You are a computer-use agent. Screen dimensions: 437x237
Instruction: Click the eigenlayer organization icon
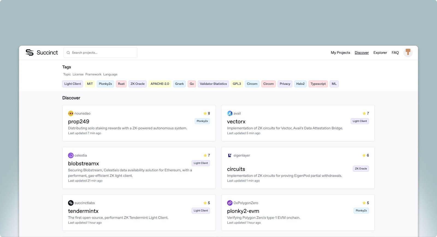point(230,155)
